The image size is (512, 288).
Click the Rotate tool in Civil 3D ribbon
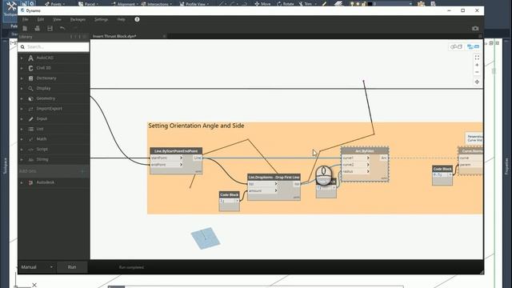286,4
